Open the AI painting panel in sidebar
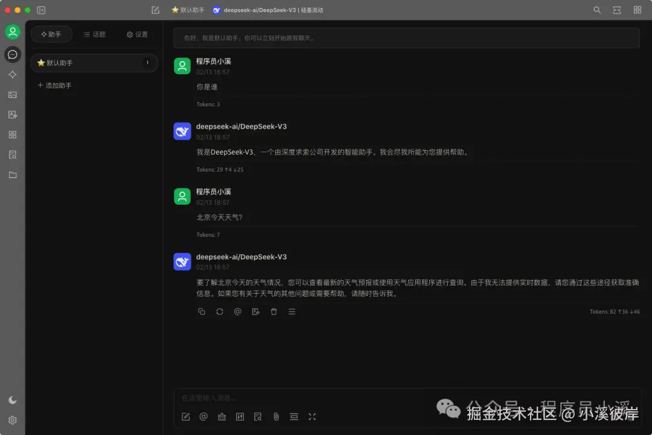652x435 pixels. click(x=12, y=95)
